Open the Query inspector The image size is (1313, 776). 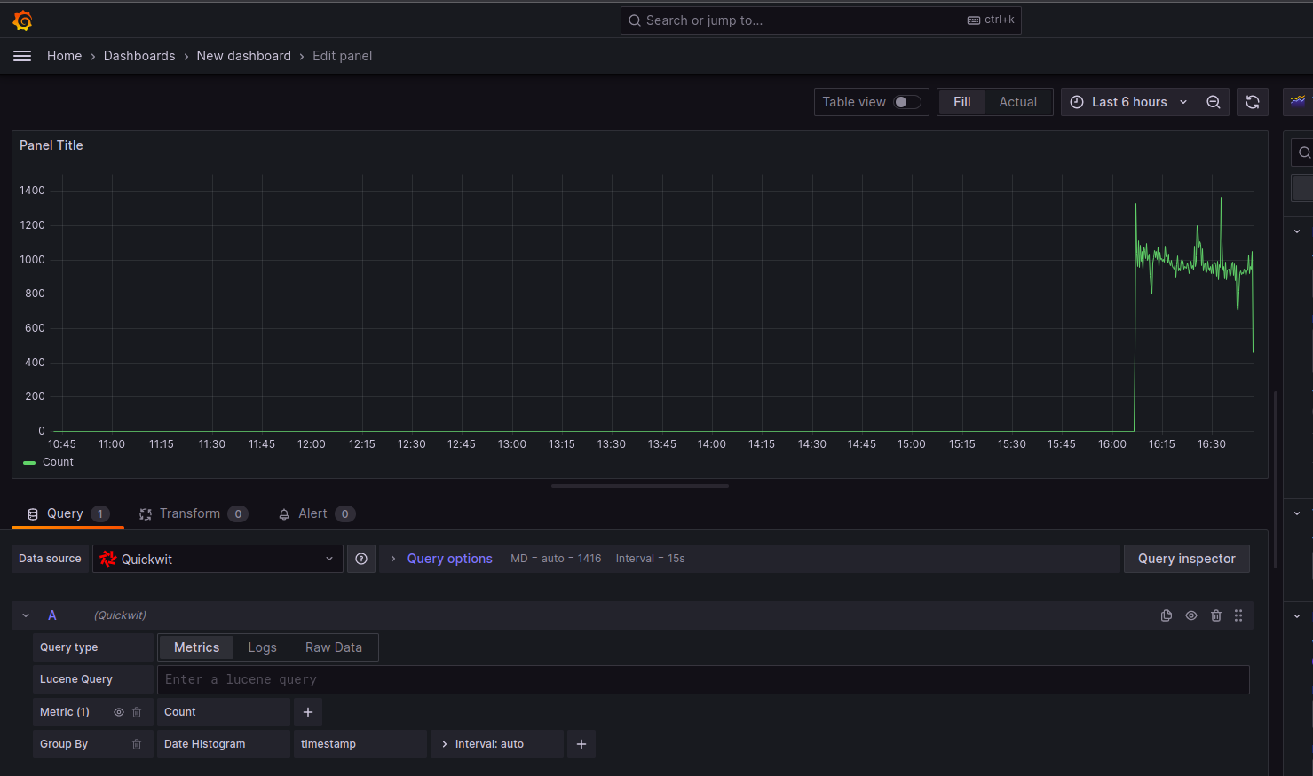[1187, 559]
